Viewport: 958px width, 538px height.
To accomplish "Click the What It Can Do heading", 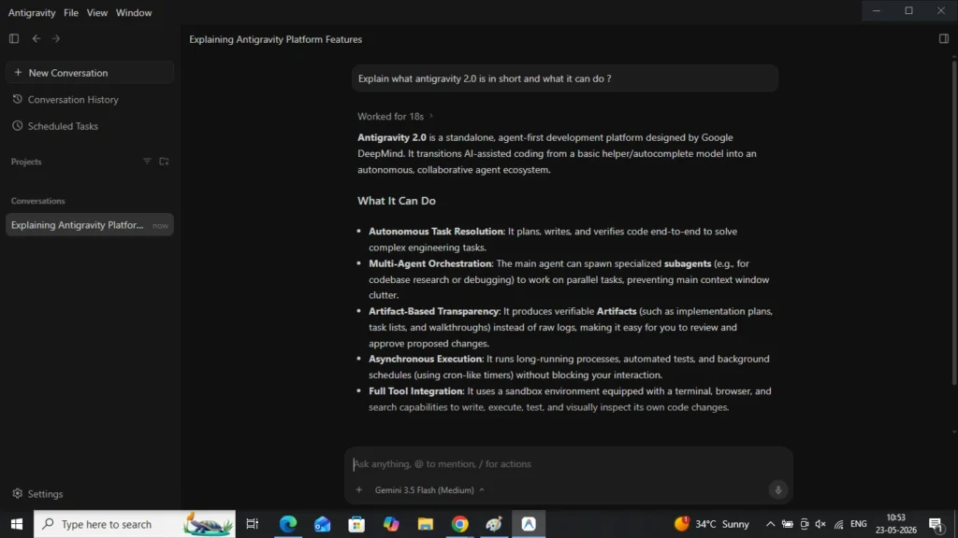I will point(397,201).
